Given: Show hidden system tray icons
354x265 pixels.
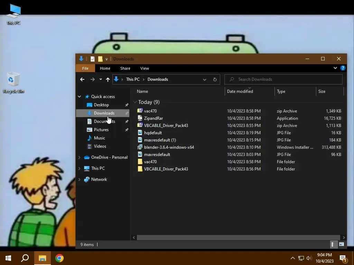Looking at the screenshot, I should (x=292, y=258).
